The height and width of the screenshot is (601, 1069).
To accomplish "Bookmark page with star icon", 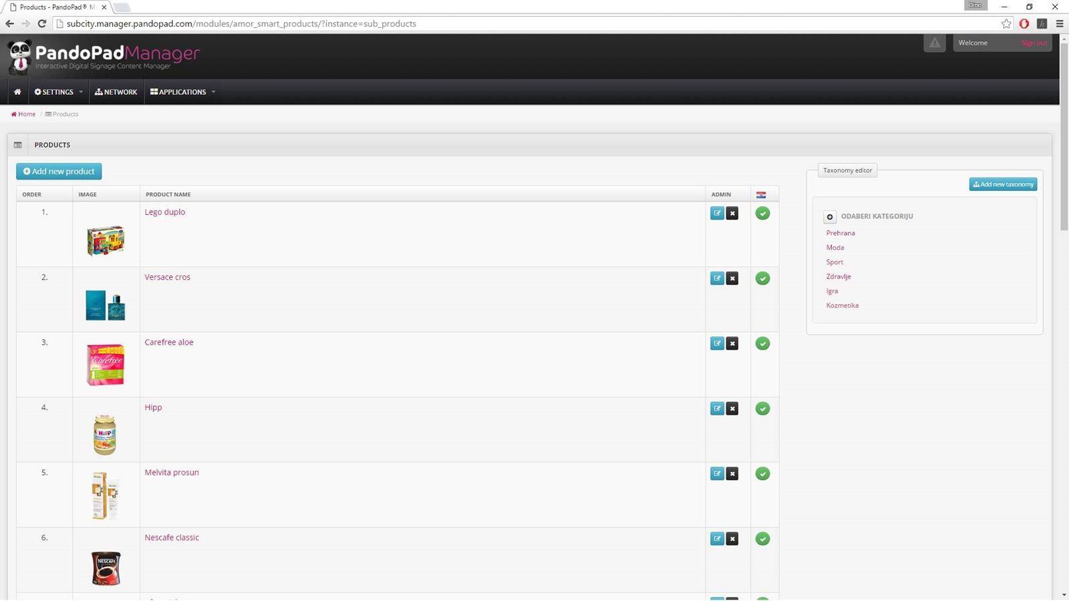I will tap(1006, 23).
